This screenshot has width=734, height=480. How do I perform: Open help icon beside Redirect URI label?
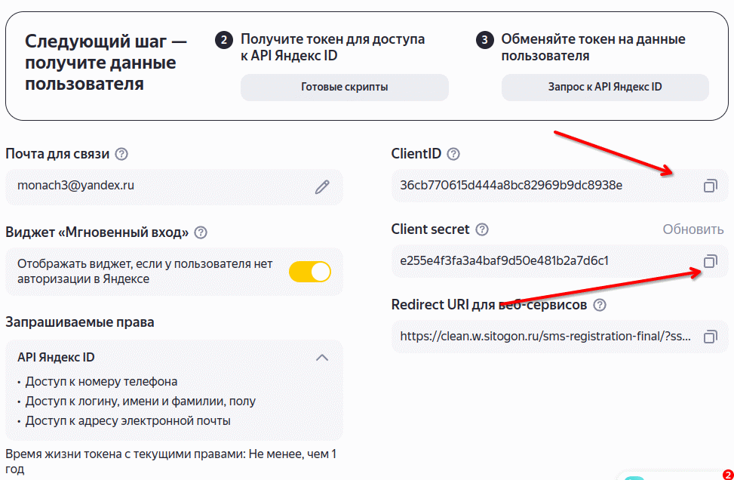pos(600,306)
